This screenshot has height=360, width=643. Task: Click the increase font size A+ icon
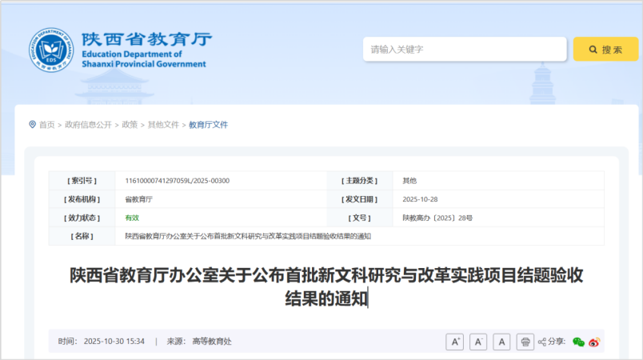(455, 342)
